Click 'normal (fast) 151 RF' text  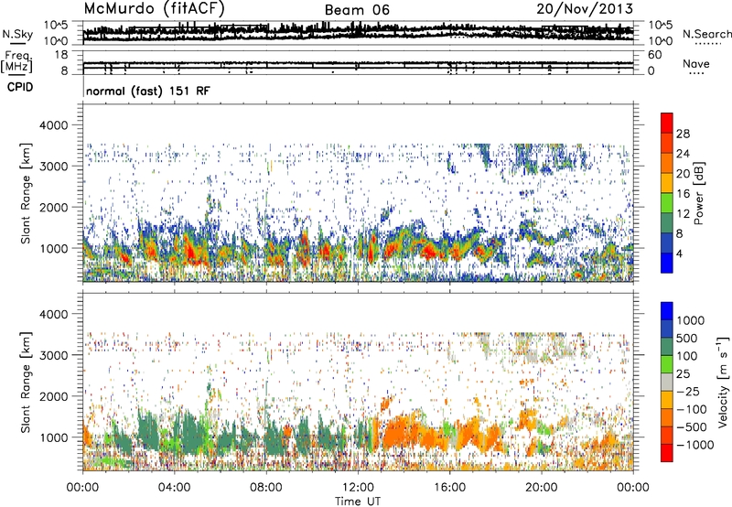click(x=148, y=91)
